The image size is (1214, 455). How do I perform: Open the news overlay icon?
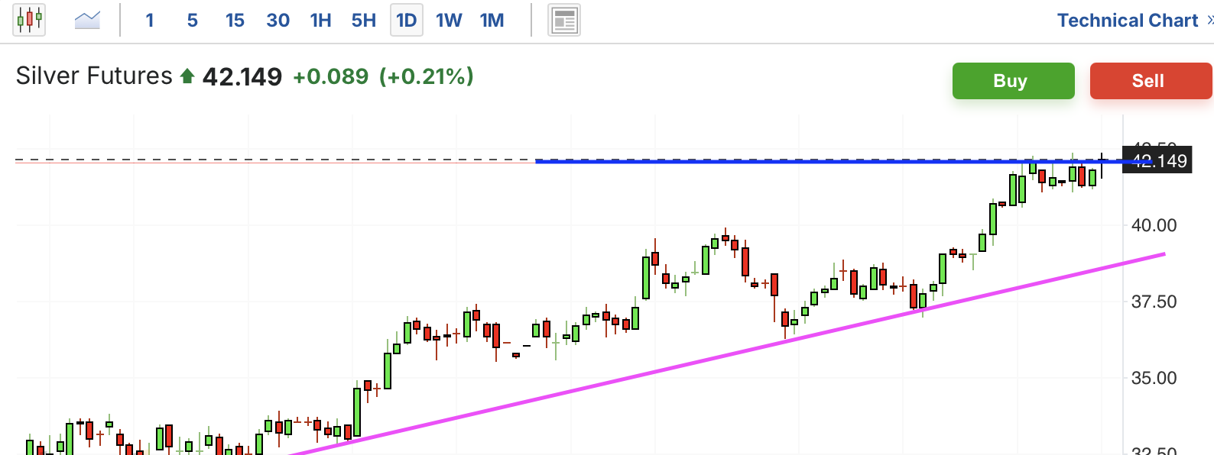point(564,20)
